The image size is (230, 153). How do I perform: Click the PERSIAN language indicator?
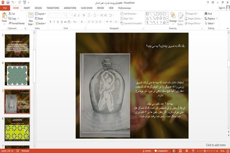[x=25, y=151]
